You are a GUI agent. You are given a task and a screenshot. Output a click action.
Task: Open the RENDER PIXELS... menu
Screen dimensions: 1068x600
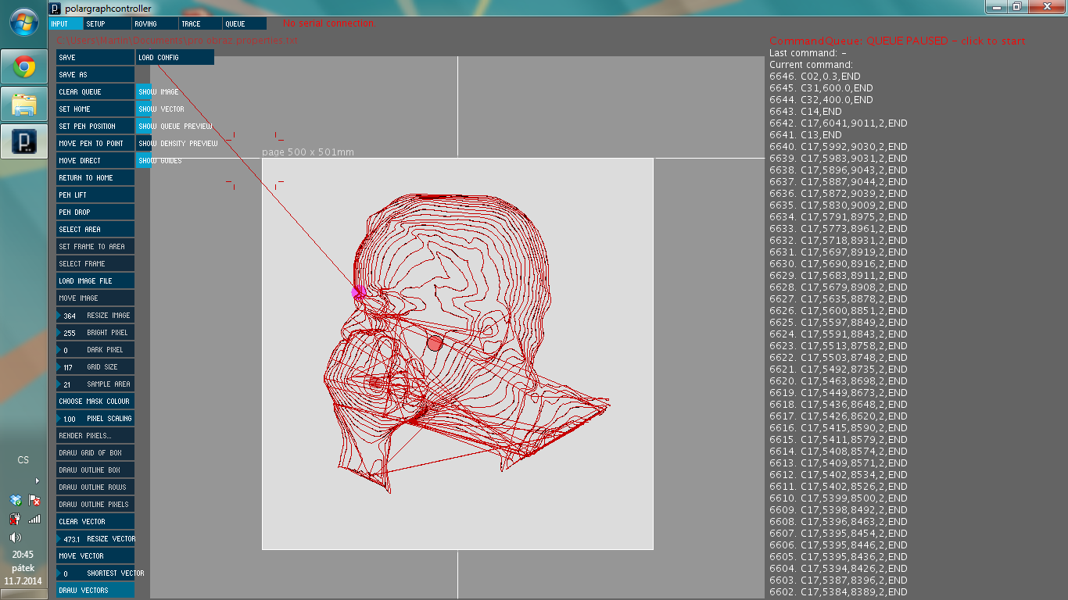[95, 435]
